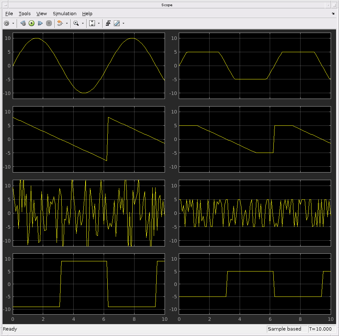Click the Step Back button
The width and height of the screenshot is (339, 336).
pos(23,23)
